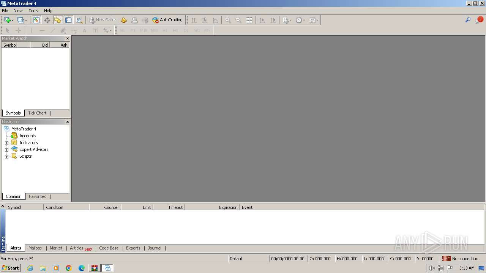Select the MN timeframe button
Image resolution: width=486 pixels, height=273 pixels.
coord(207,30)
